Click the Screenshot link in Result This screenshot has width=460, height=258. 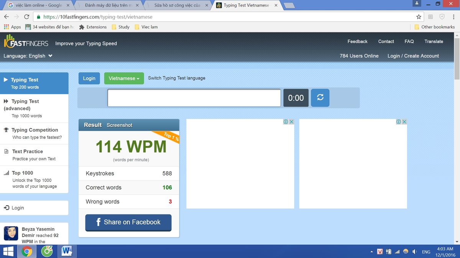(x=119, y=125)
